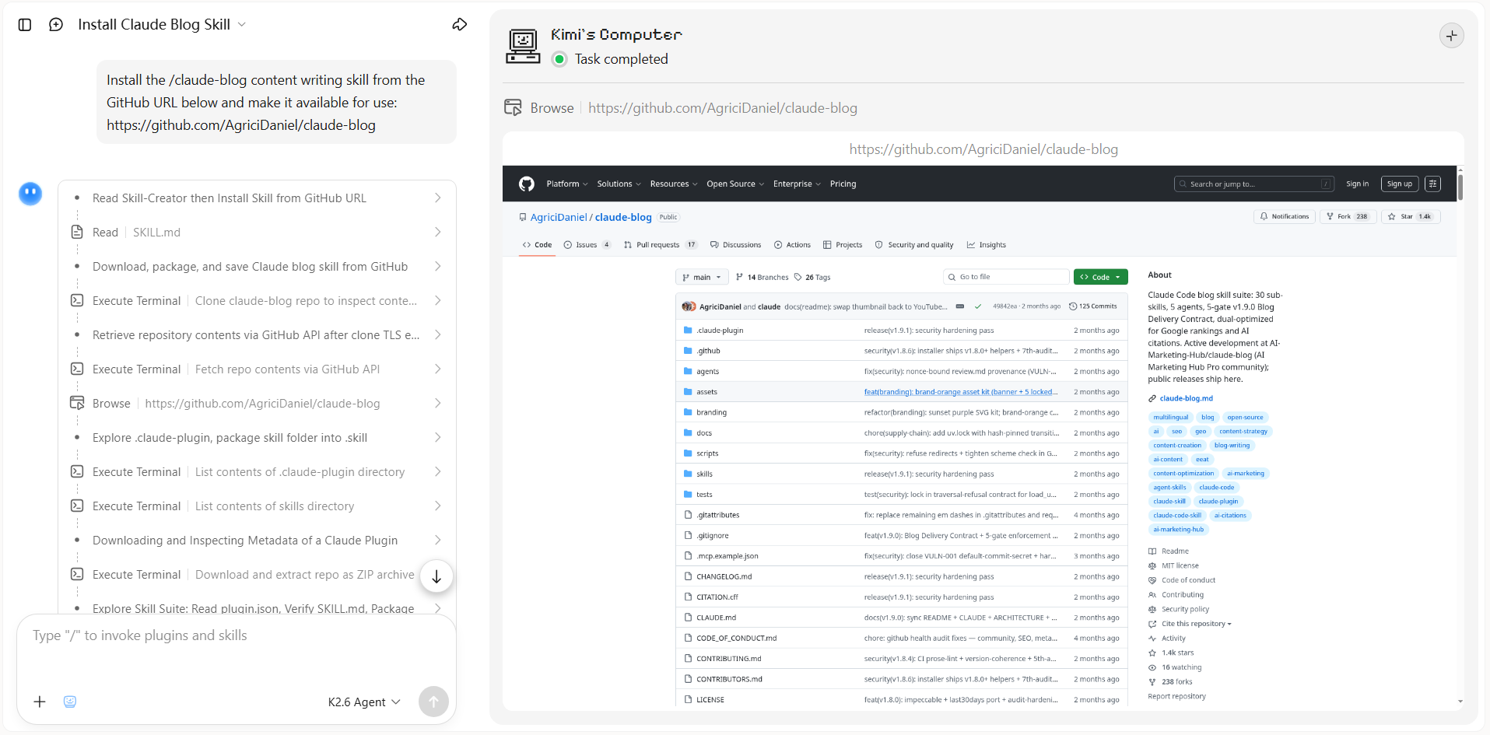Share the conversation via the arrow icon
This screenshot has height=735, width=1490.
[460, 25]
